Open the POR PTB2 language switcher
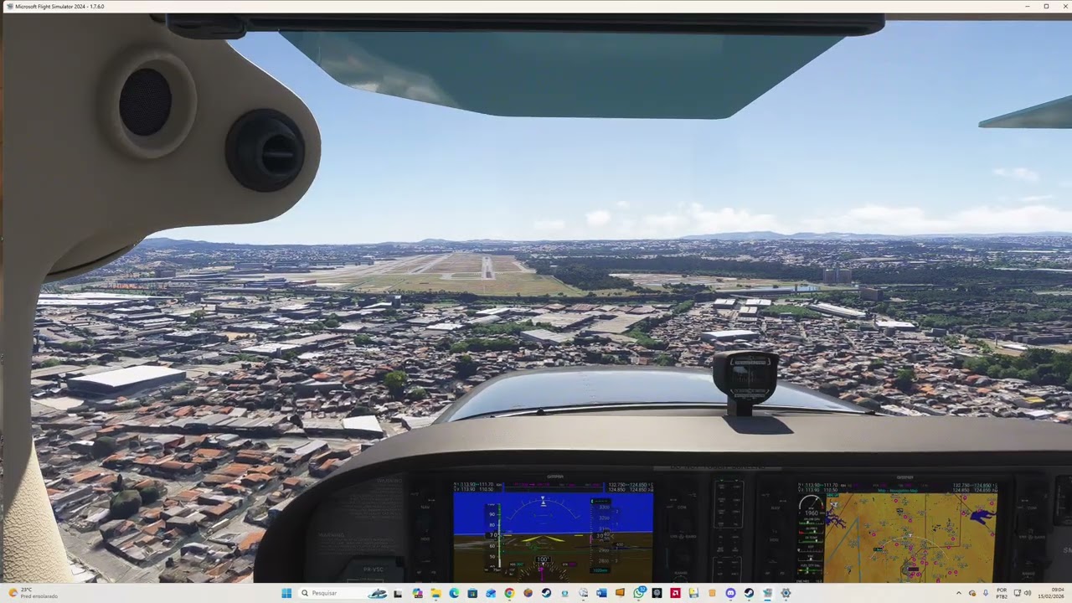Viewport: 1072px width, 603px height. click(x=1002, y=593)
